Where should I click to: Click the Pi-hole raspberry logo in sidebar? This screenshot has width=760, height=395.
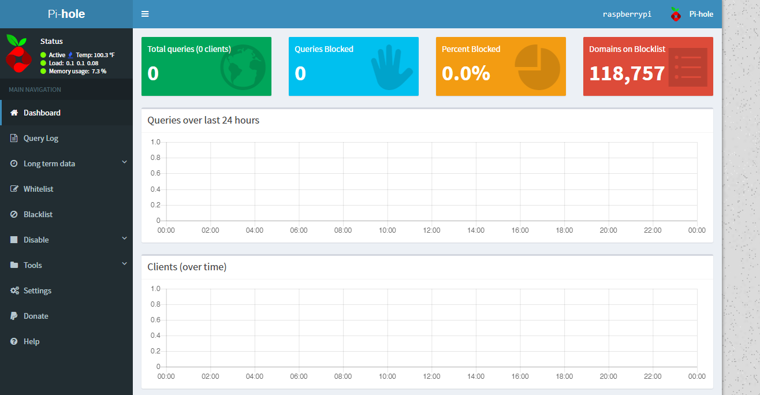click(18, 53)
